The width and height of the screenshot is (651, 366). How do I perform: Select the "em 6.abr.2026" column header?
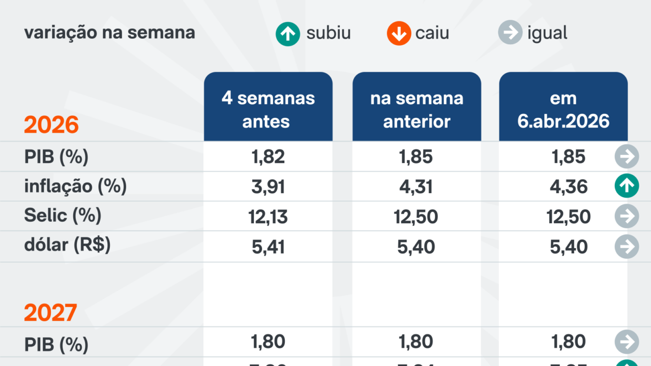click(563, 109)
